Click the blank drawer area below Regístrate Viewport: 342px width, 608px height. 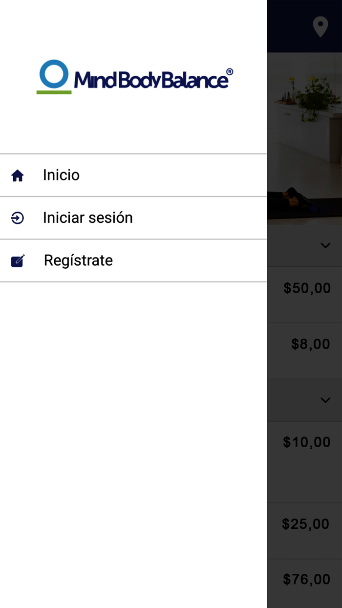click(133, 440)
